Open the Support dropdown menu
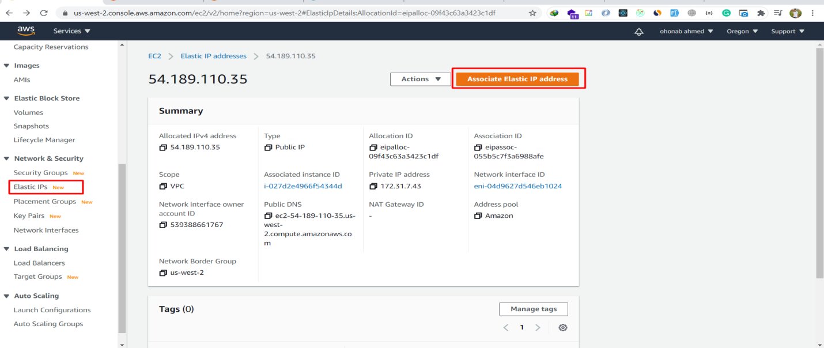Image resolution: width=824 pixels, height=348 pixels. pyautogui.click(x=788, y=31)
